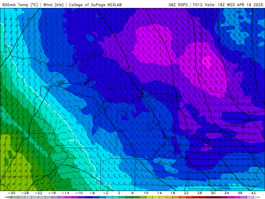Select the 'Wind (kts)' header label
Image resolution: width=265 pixels, height=199 pixels.
tap(54, 5)
